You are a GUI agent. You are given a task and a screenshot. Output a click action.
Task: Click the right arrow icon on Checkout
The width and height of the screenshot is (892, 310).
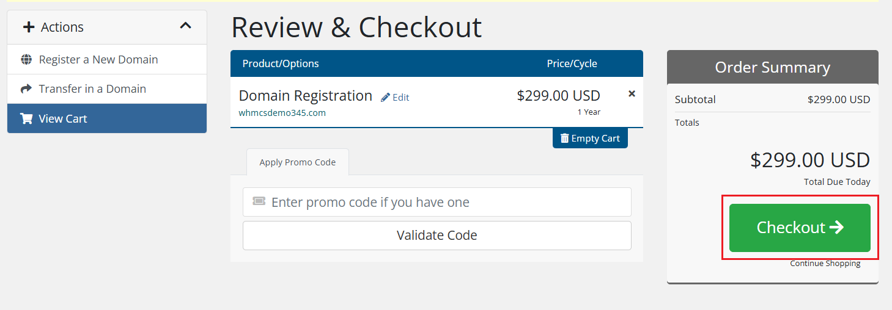836,228
